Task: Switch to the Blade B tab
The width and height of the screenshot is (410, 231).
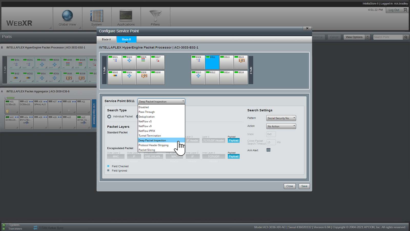Action: (x=126, y=40)
